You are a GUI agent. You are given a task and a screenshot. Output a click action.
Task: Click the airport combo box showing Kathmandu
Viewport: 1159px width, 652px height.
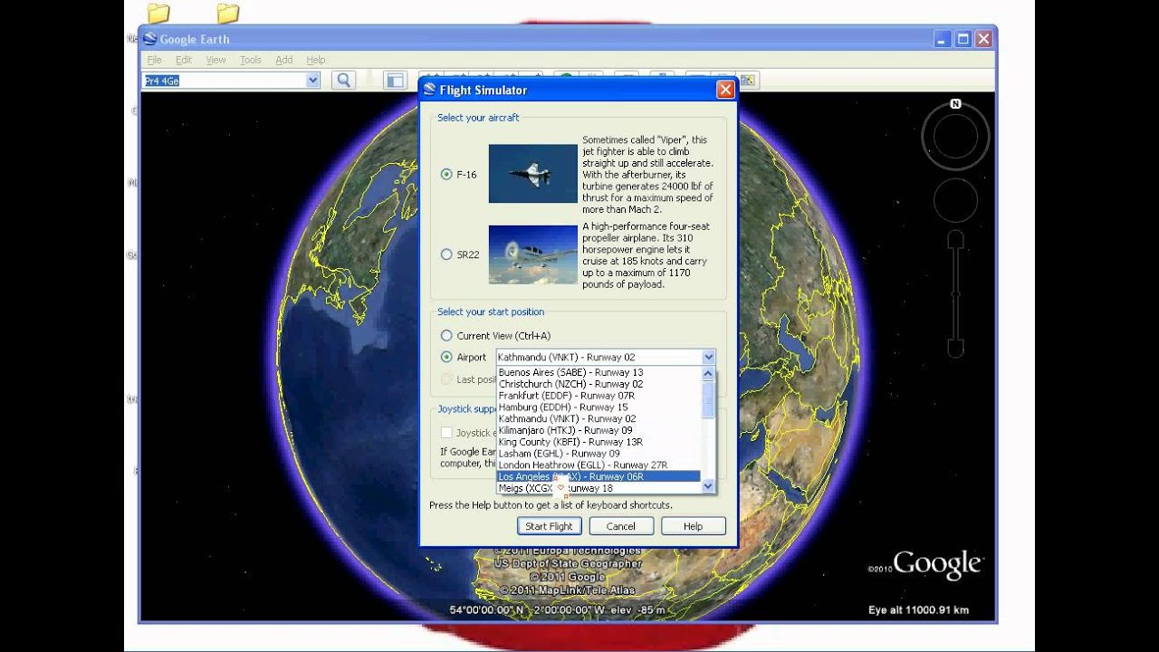pyautogui.click(x=605, y=357)
